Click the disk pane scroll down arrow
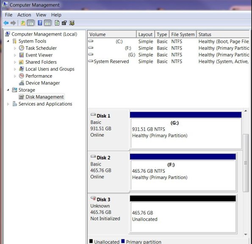The image size is (252, 244). click(x=246, y=235)
